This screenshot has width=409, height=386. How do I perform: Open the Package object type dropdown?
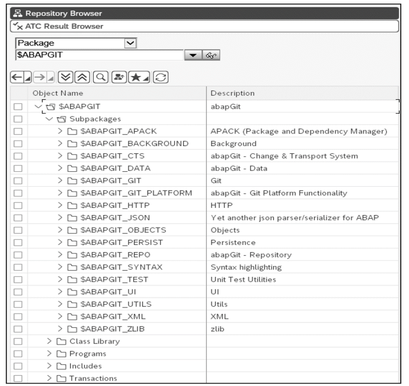130,43
